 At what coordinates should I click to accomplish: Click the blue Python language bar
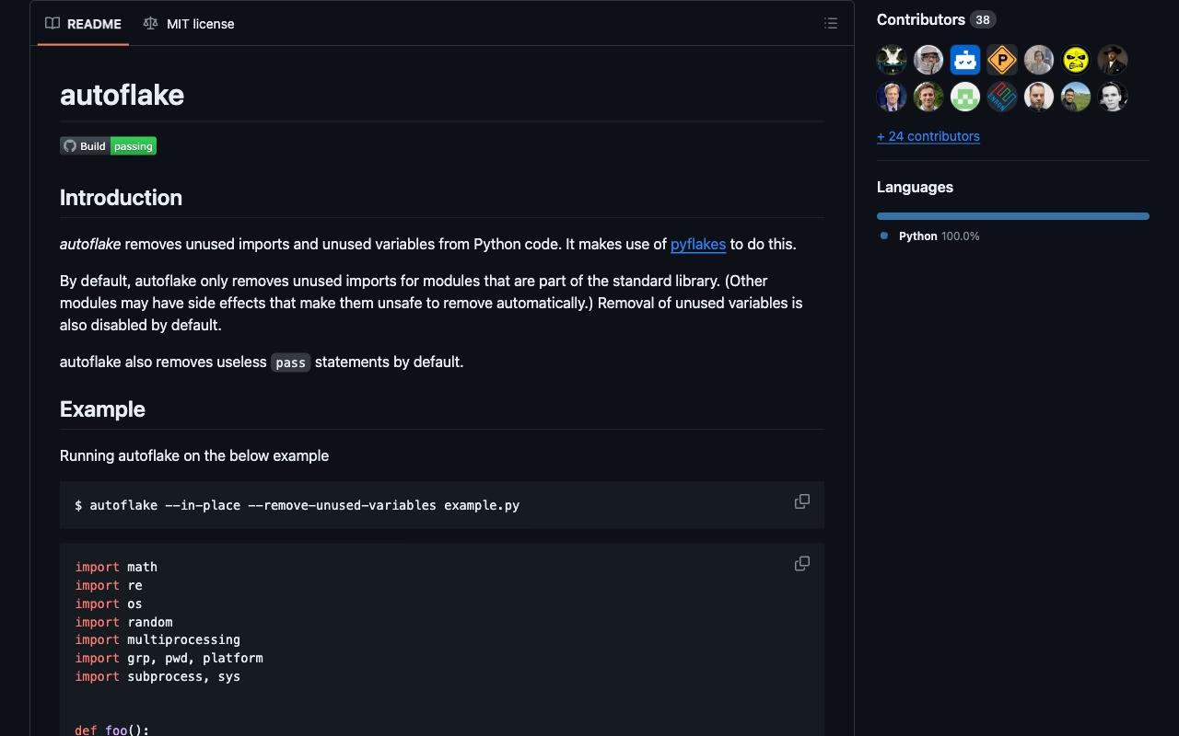1013,216
